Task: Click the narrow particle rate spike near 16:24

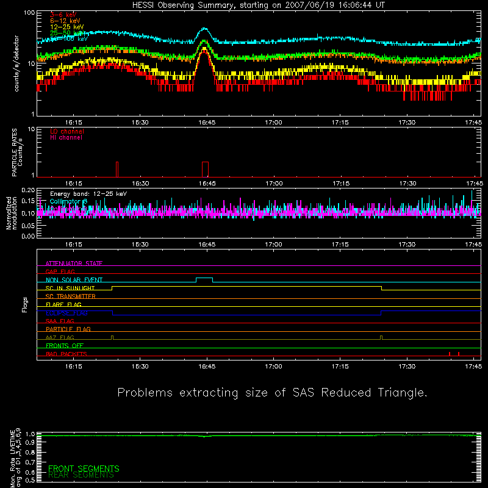Action: tap(117, 170)
